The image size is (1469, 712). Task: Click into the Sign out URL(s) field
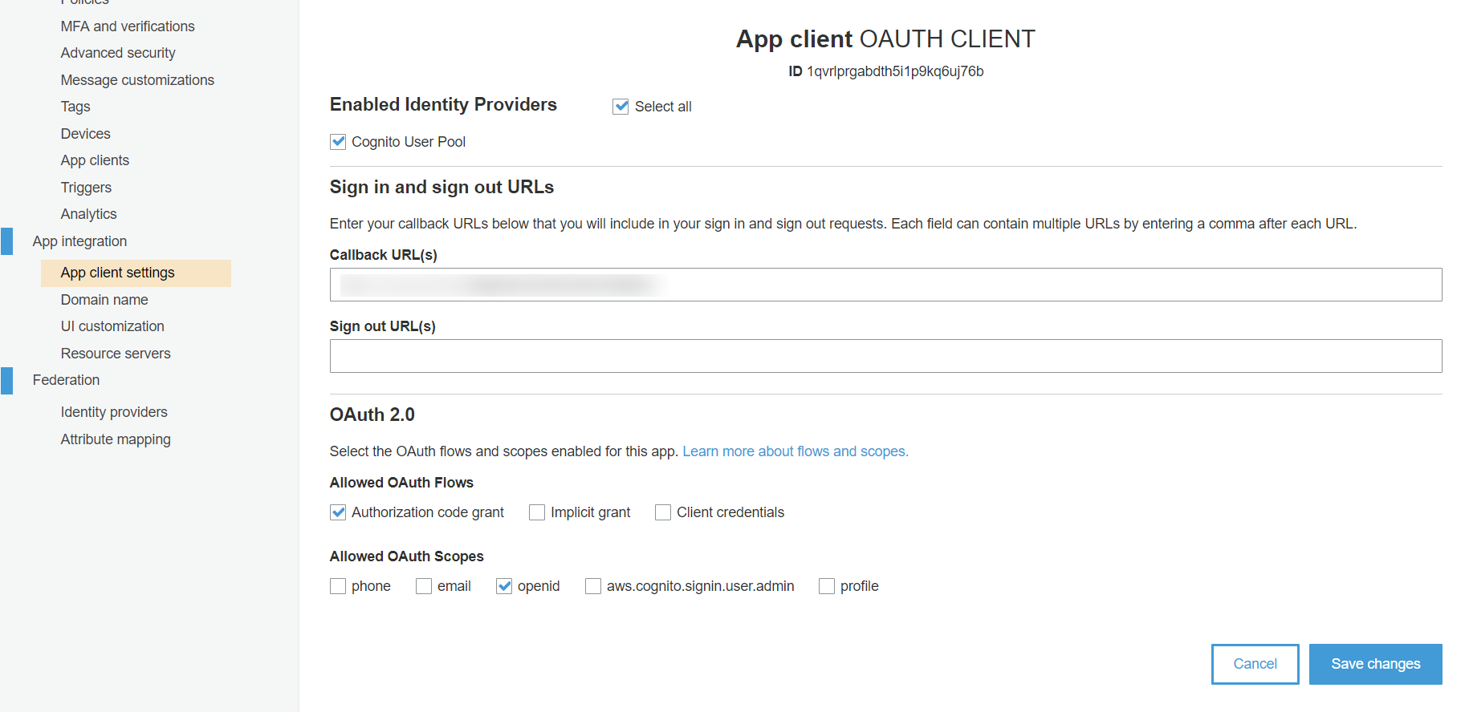(x=885, y=356)
